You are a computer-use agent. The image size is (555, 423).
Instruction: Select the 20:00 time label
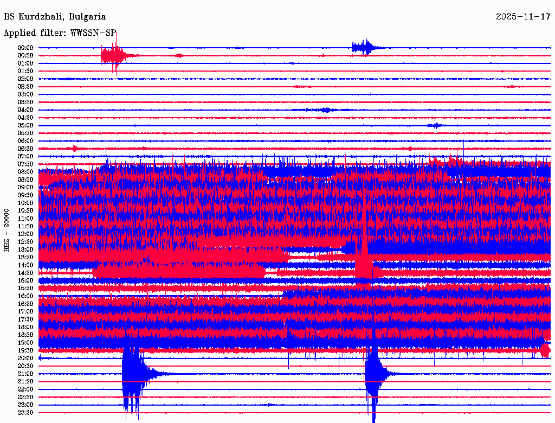coord(25,358)
